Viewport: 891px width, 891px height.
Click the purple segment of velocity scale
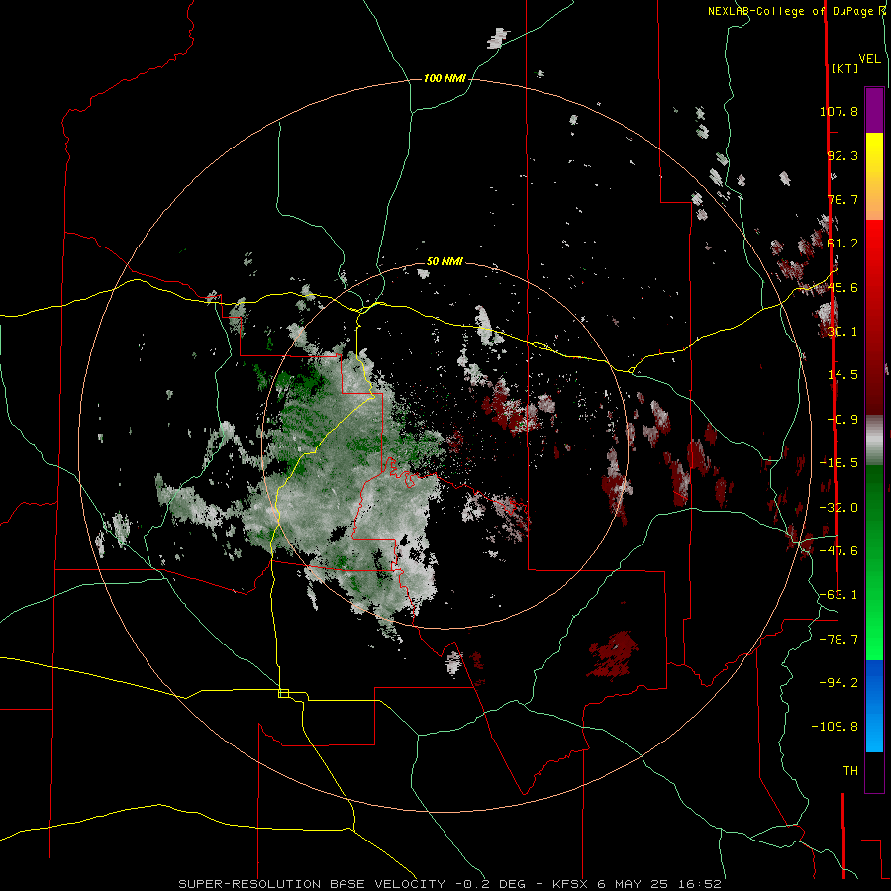coord(874,110)
